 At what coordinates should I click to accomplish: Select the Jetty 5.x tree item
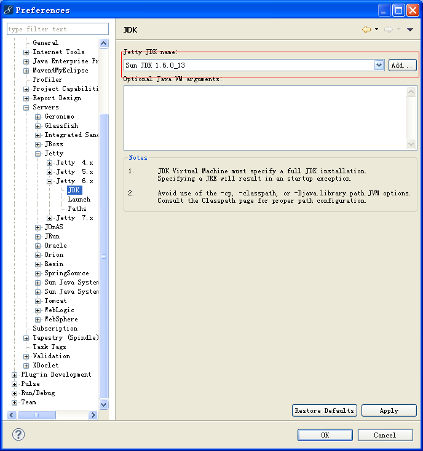click(x=74, y=171)
